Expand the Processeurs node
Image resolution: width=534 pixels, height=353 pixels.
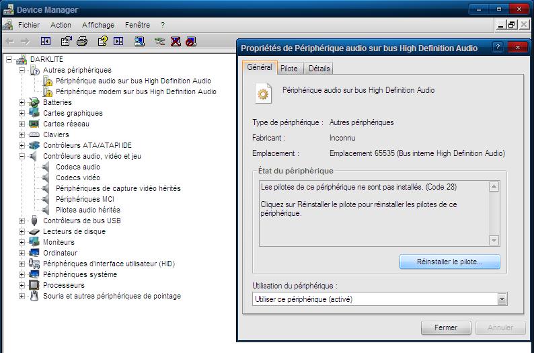(x=22, y=285)
